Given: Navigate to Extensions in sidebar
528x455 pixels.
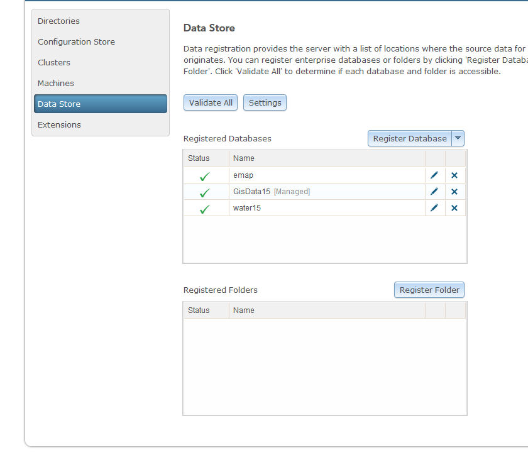Looking at the screenshot, I should coord(59,124).
